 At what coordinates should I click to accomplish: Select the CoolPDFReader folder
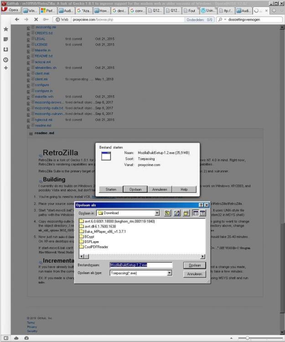coord(94,247)
